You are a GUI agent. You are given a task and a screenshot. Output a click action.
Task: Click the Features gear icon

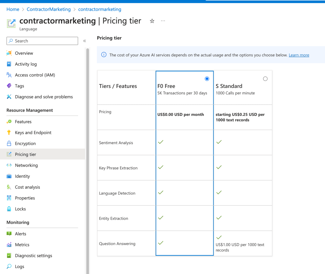(x=9, y=122)
